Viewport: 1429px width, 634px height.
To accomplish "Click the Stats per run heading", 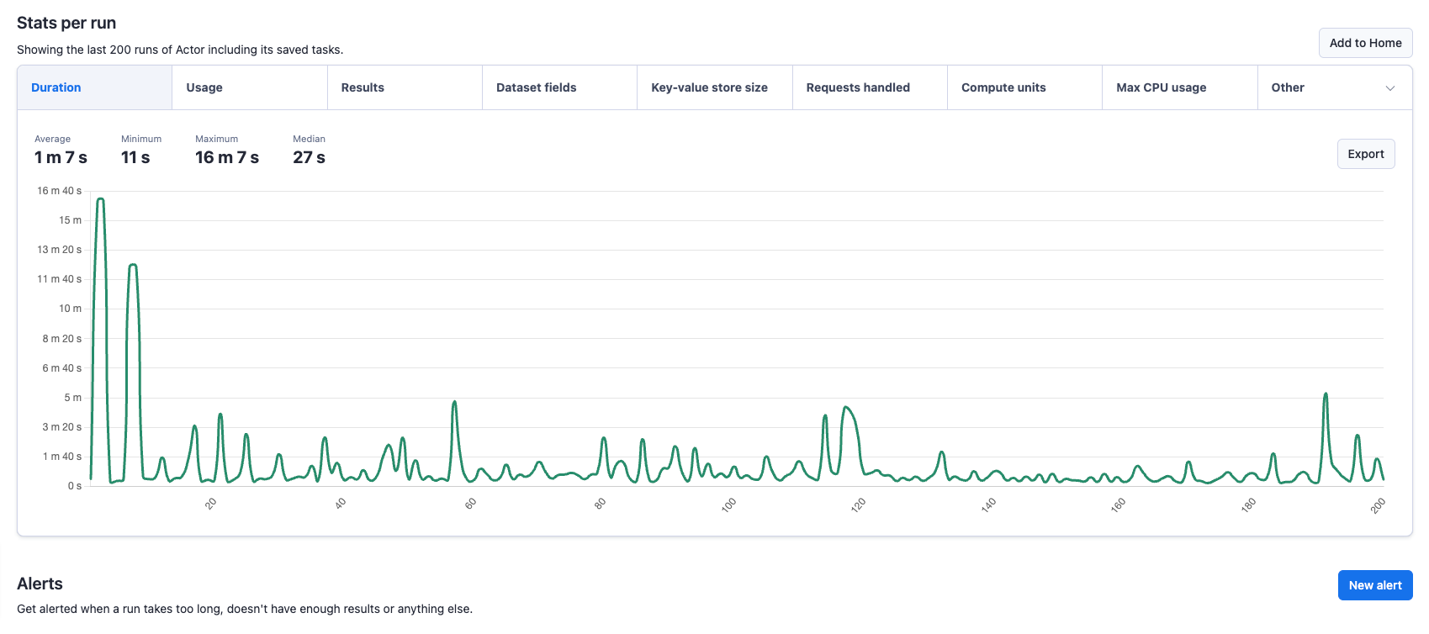I will [x=66, y=23].
